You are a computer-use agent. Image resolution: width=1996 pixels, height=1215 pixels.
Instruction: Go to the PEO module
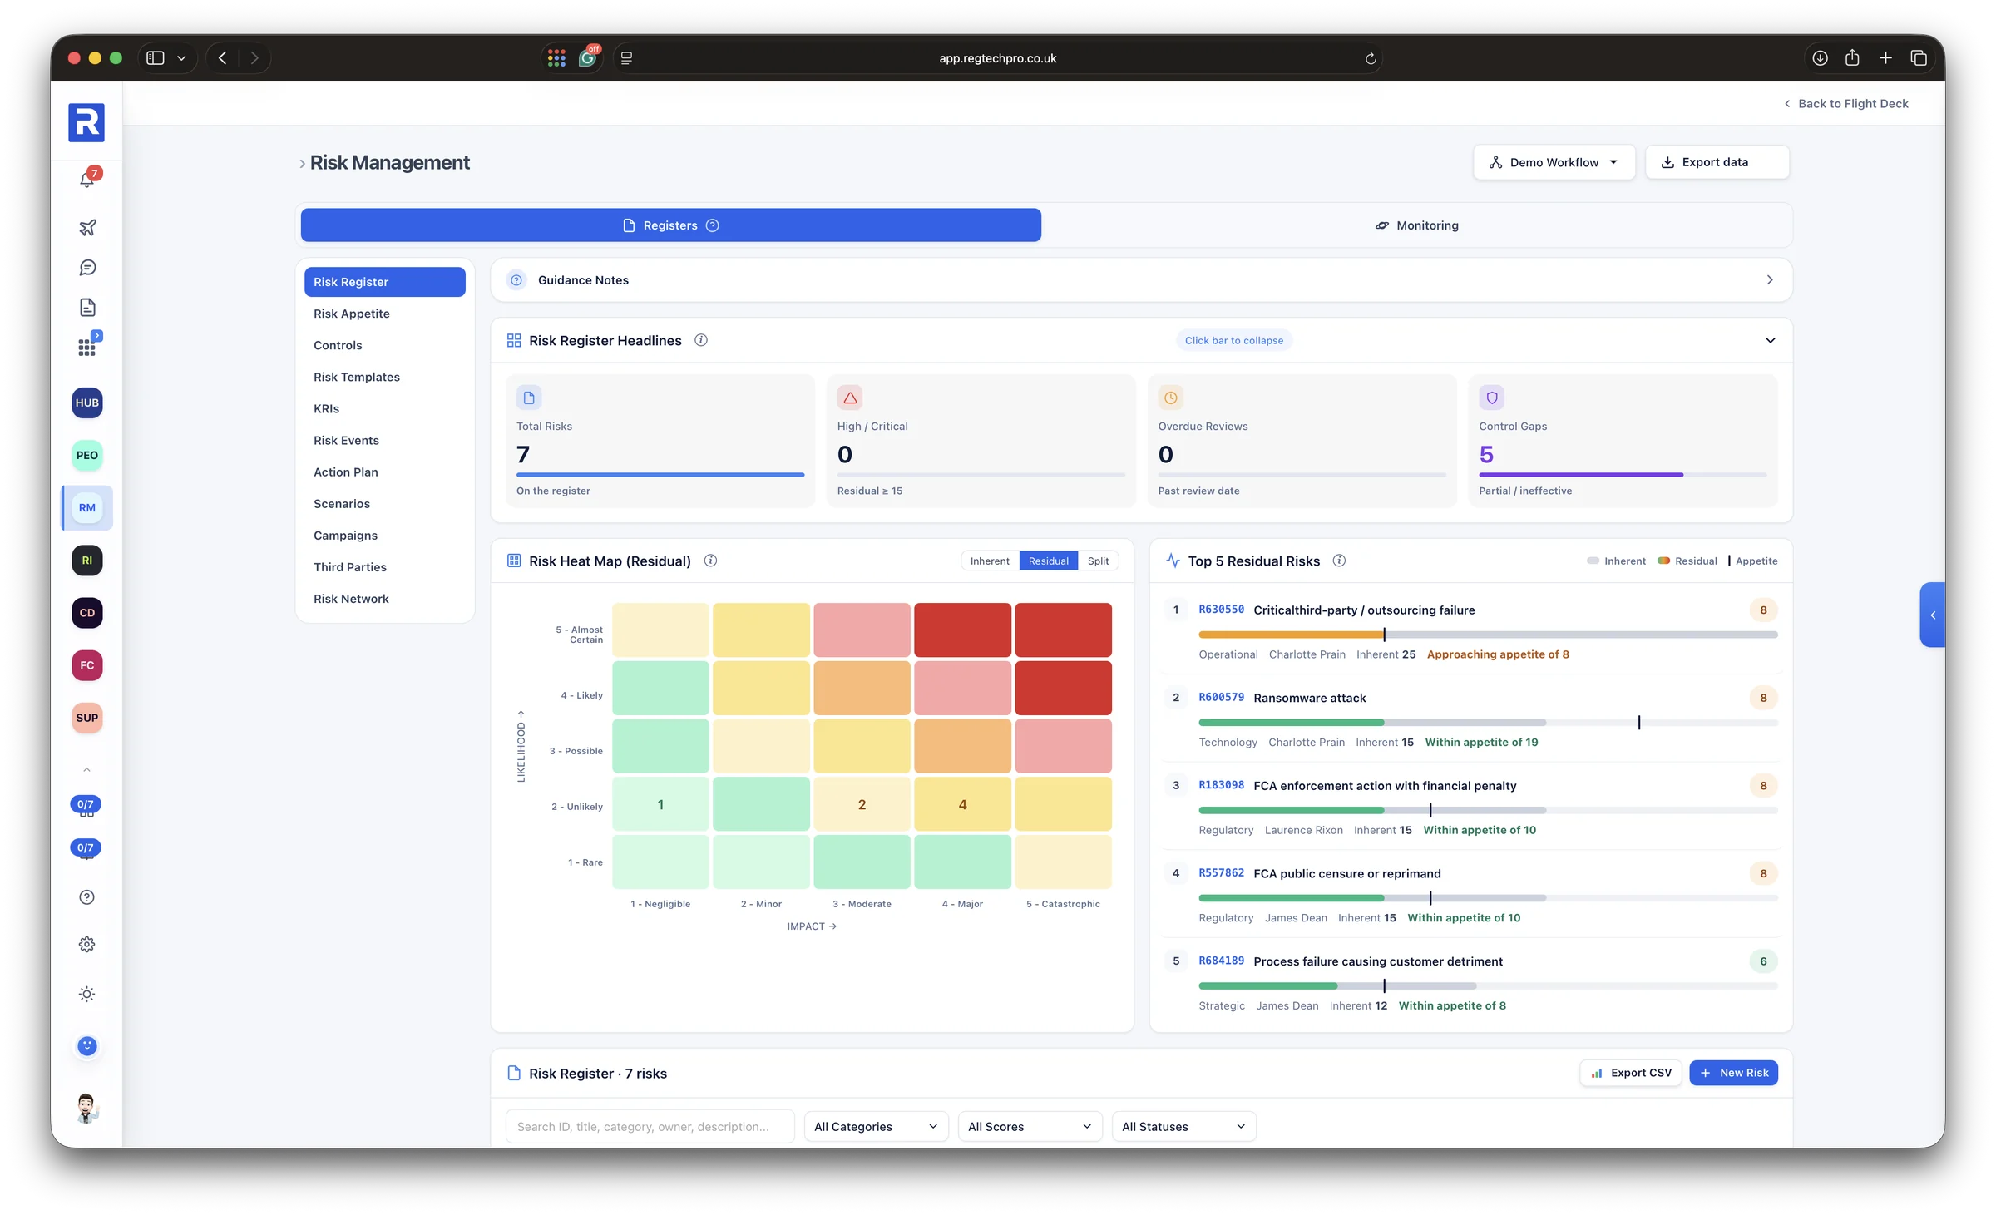(x=87, y=455)
